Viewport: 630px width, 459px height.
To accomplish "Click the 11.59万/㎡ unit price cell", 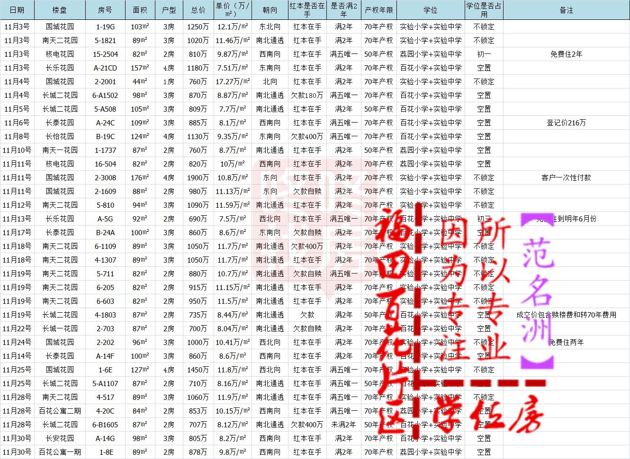I will (x=232, y=205).
